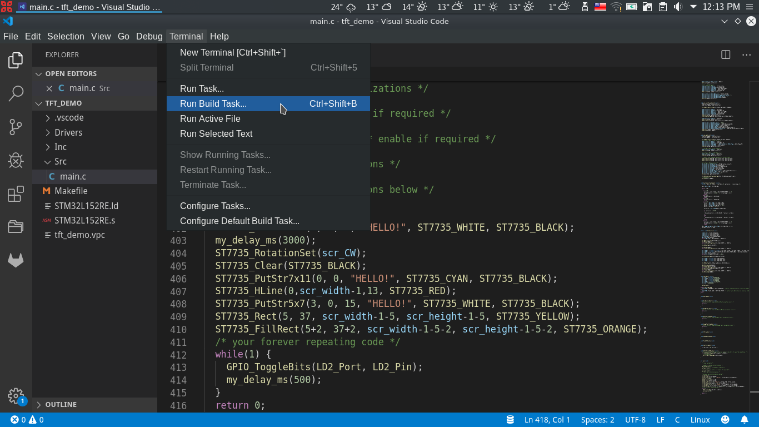The height and width of the screenshot is (427, 759).
Task: Close main.c in Open Editors
Action: click(x=49, y=88)
